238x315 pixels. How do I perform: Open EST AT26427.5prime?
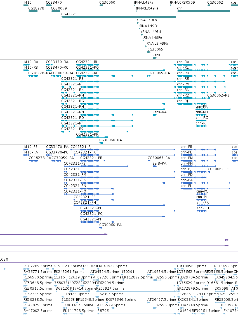(161, 300)
